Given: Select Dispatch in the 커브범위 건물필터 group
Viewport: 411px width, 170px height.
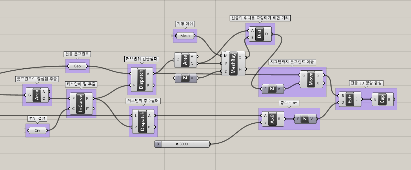Looking at the screenshot, I should click(x=141, y=80).
